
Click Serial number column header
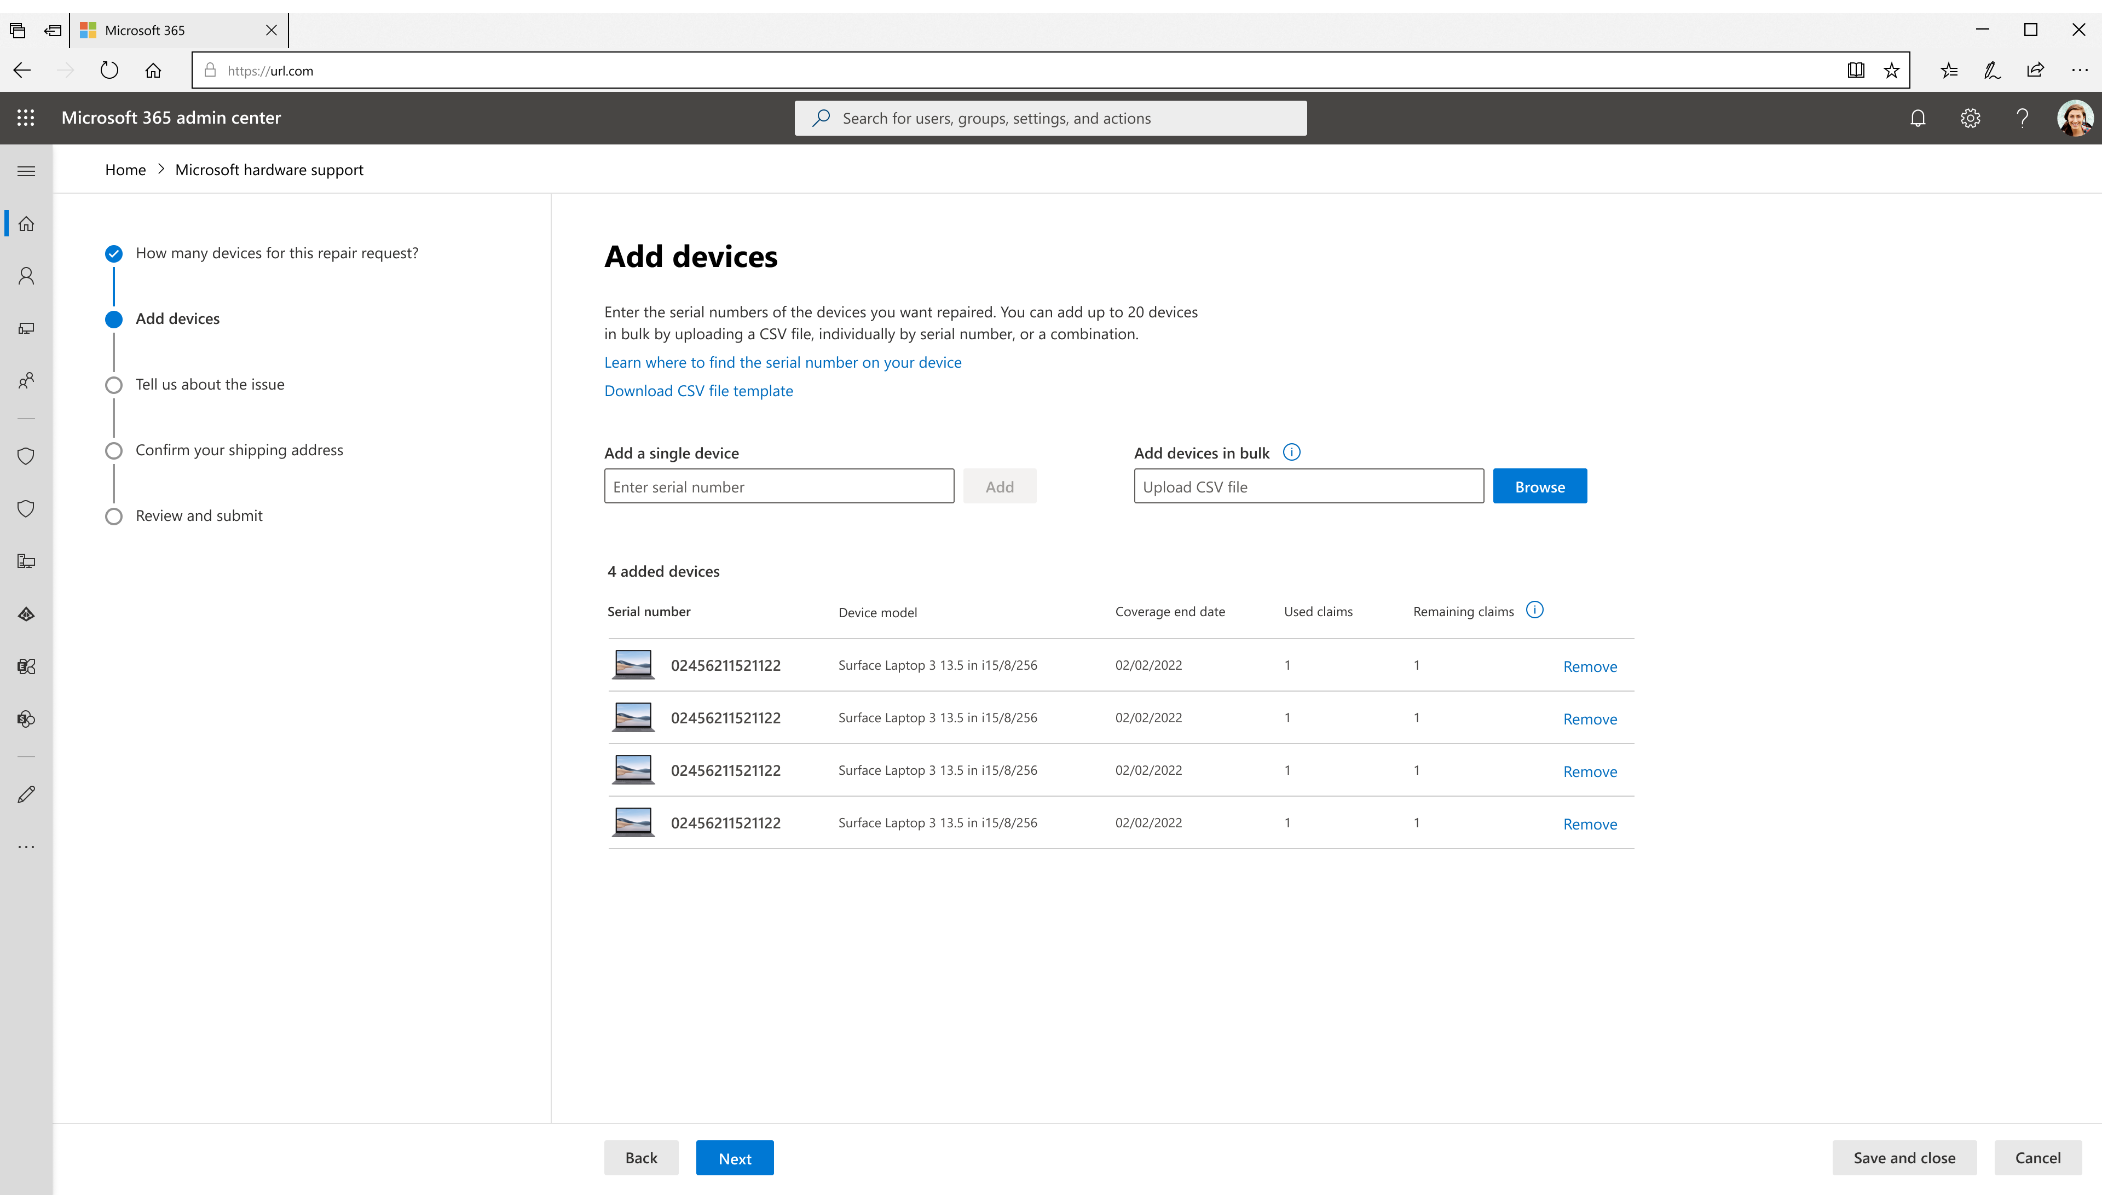(649, 612)
